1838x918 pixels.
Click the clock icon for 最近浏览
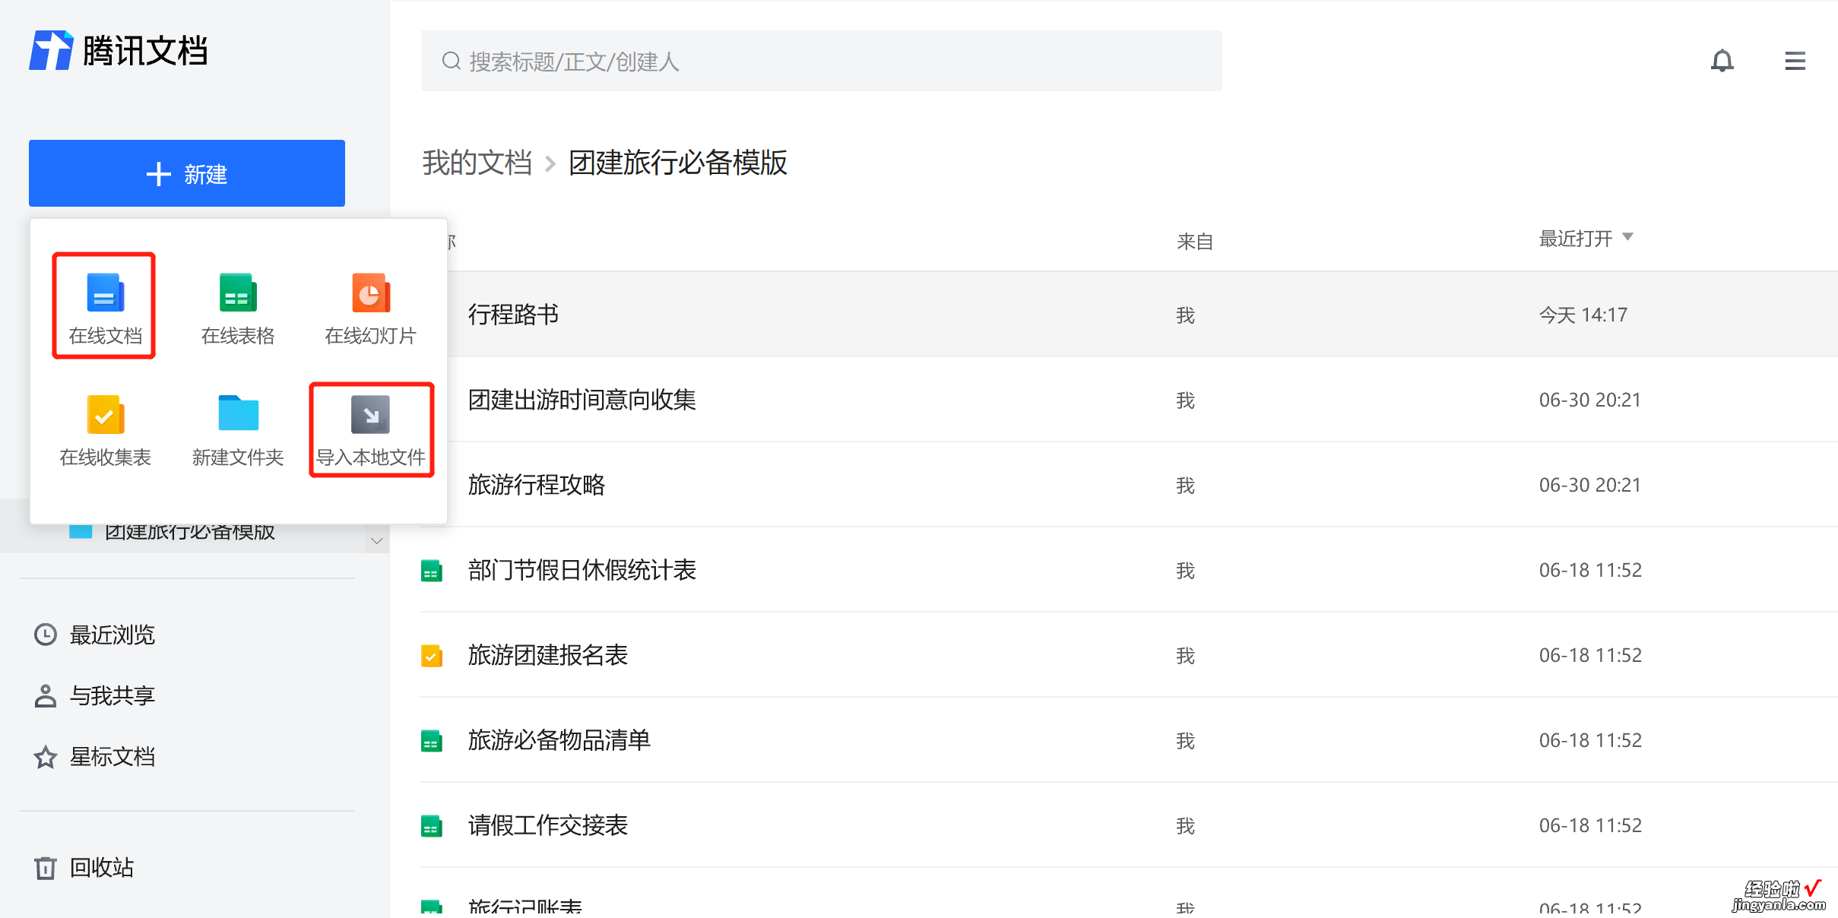pos(46,635)
